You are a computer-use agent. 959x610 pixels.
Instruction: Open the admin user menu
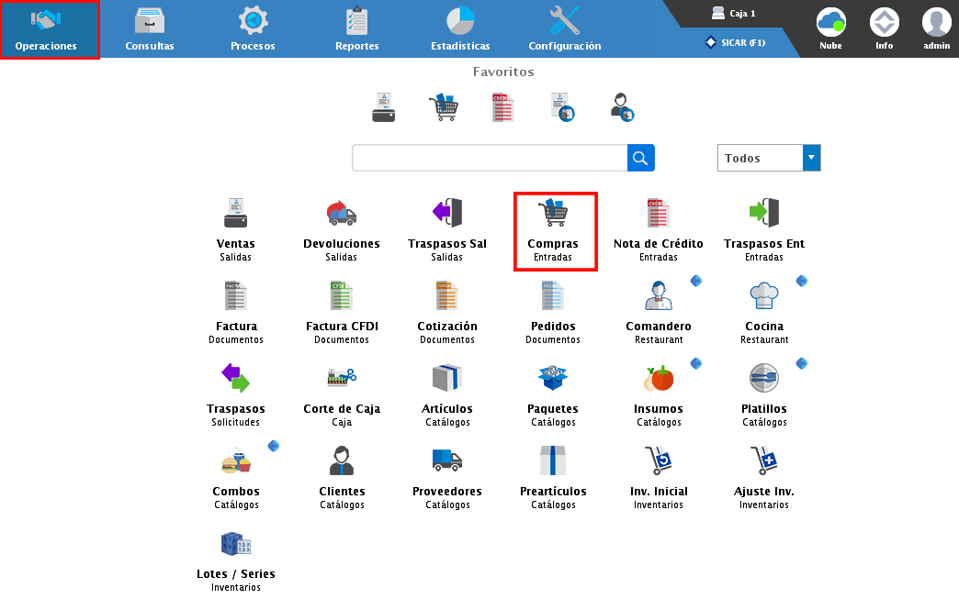[936, 29]
